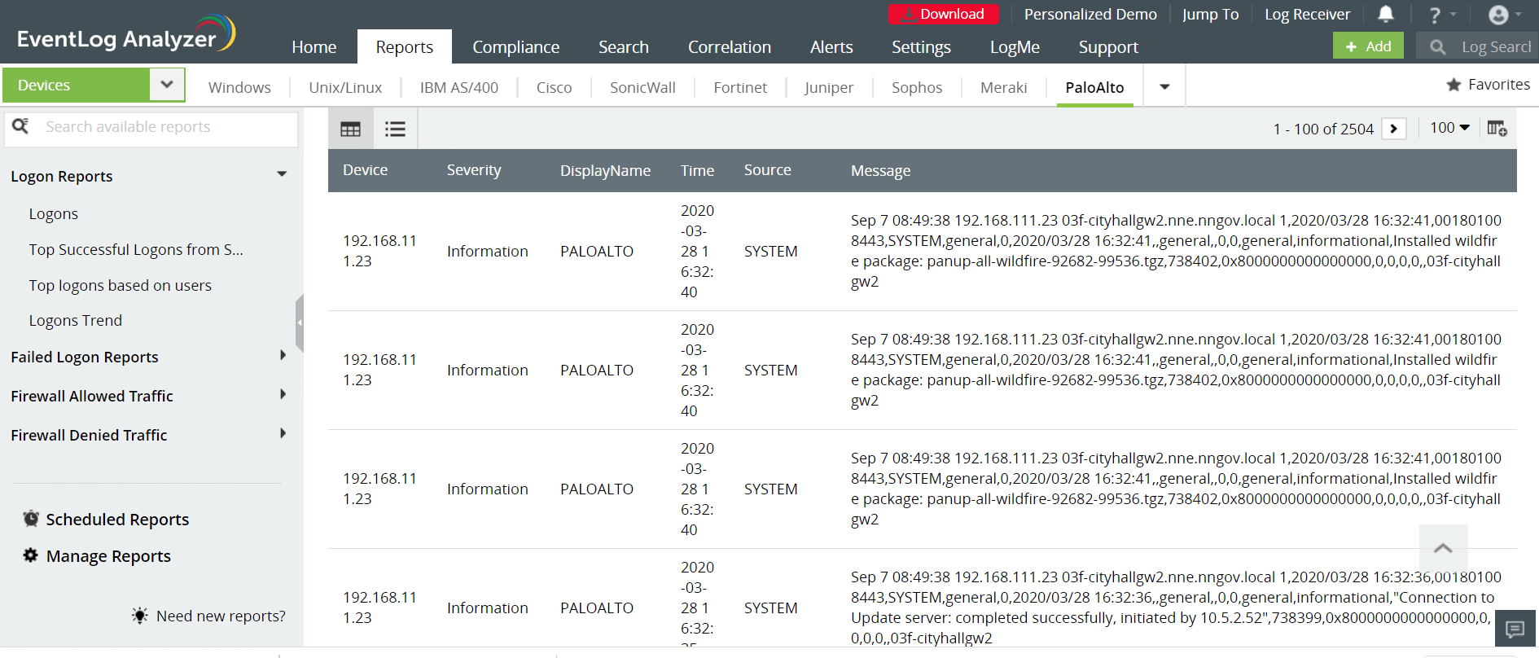Viewport: 1539px width, 658px height.
Task: Open the 100 rows-per-page dropdown
Action: pyautogui.click(x=1449, y=128)
